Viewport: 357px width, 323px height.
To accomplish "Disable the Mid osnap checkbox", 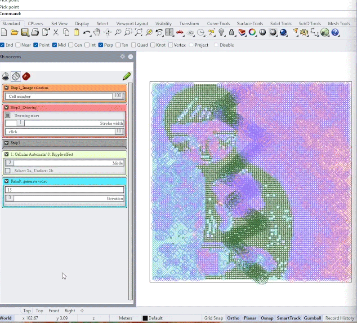I will [x=54, y=45].
